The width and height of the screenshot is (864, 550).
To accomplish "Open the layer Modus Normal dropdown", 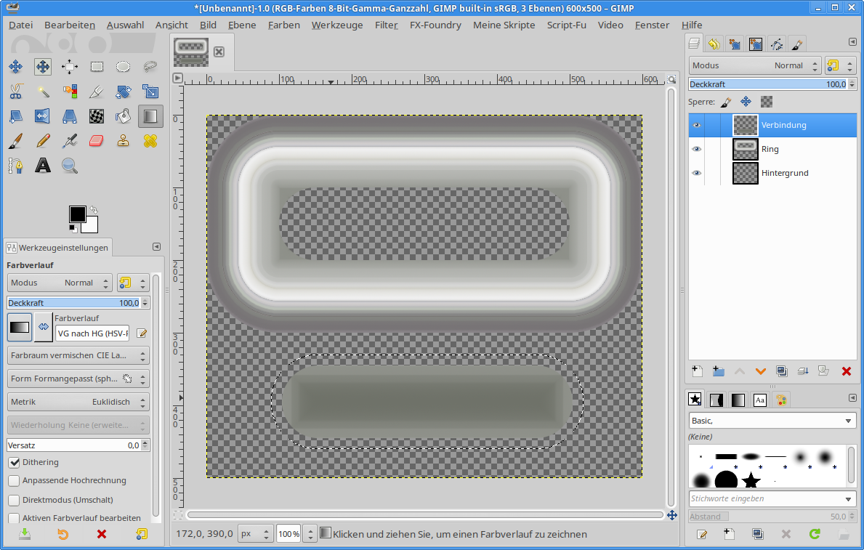I will pos(754,65).
